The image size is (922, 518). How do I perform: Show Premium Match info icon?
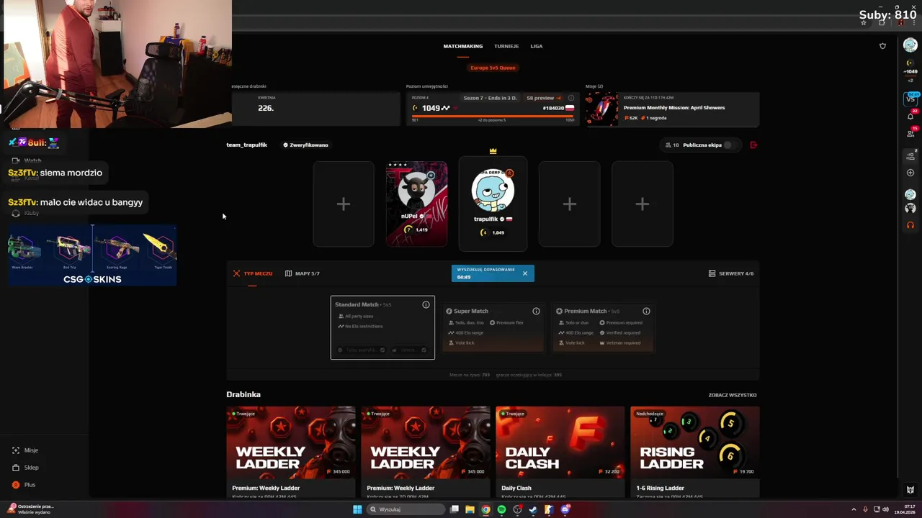click(646, 312)
